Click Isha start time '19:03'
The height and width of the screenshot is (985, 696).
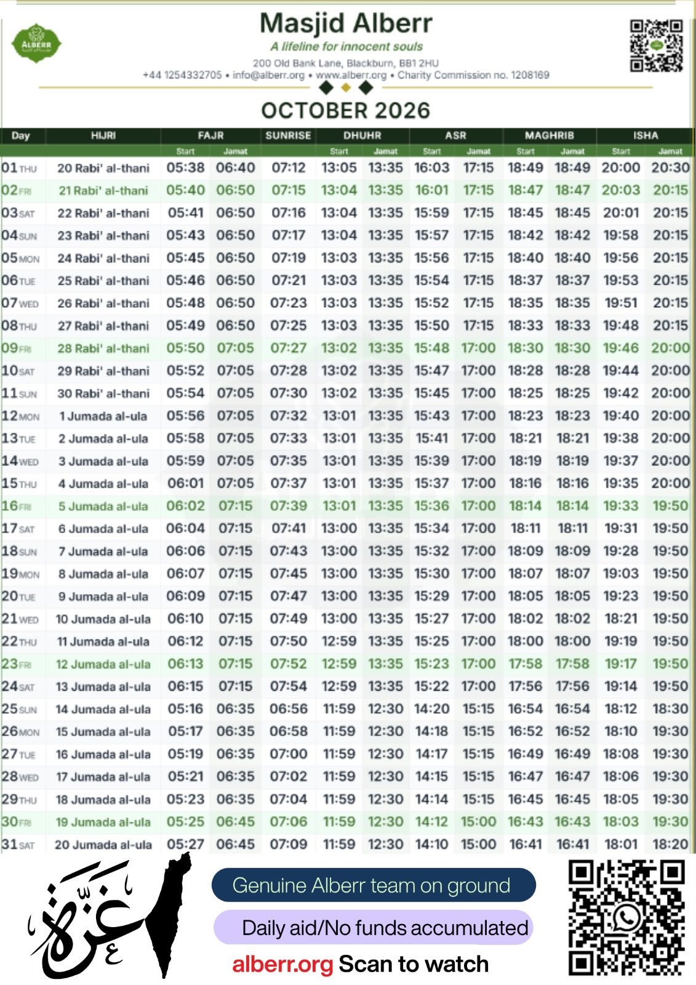(621, 573)
